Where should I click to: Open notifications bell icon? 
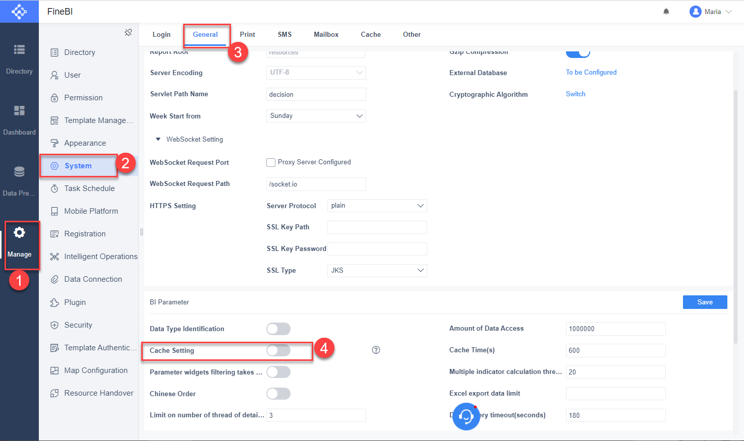coord(666,12)
